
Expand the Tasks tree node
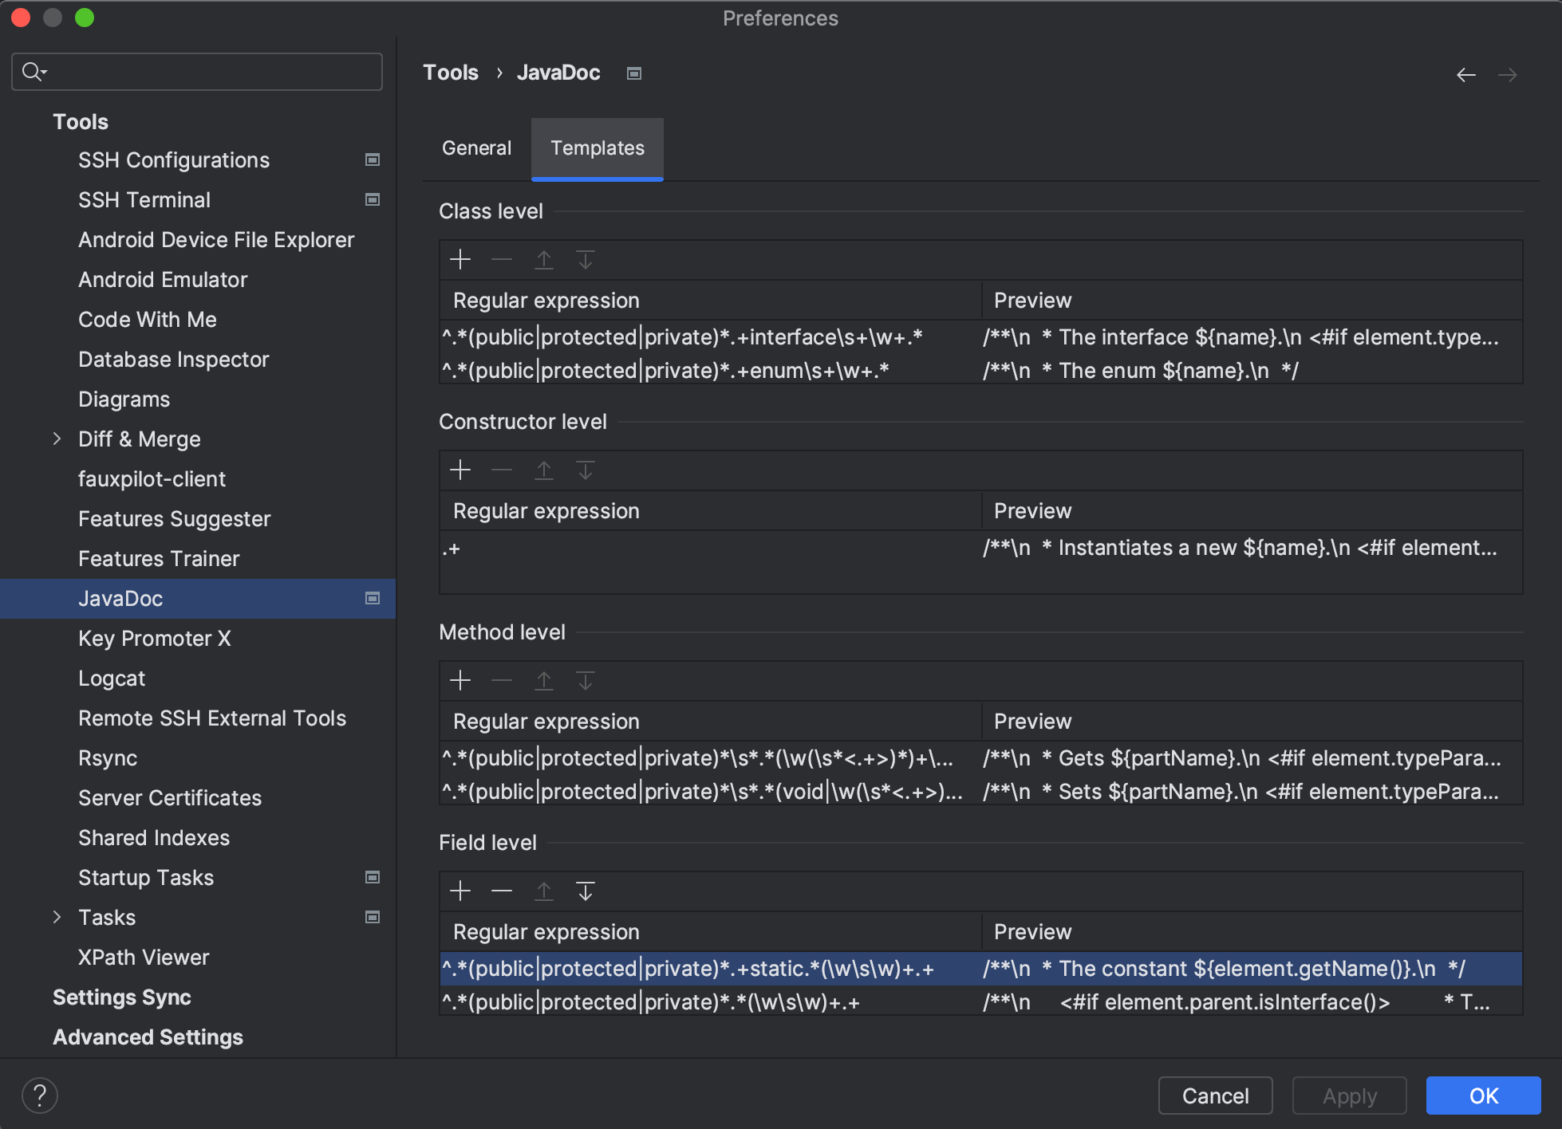[x=57, y=917]
